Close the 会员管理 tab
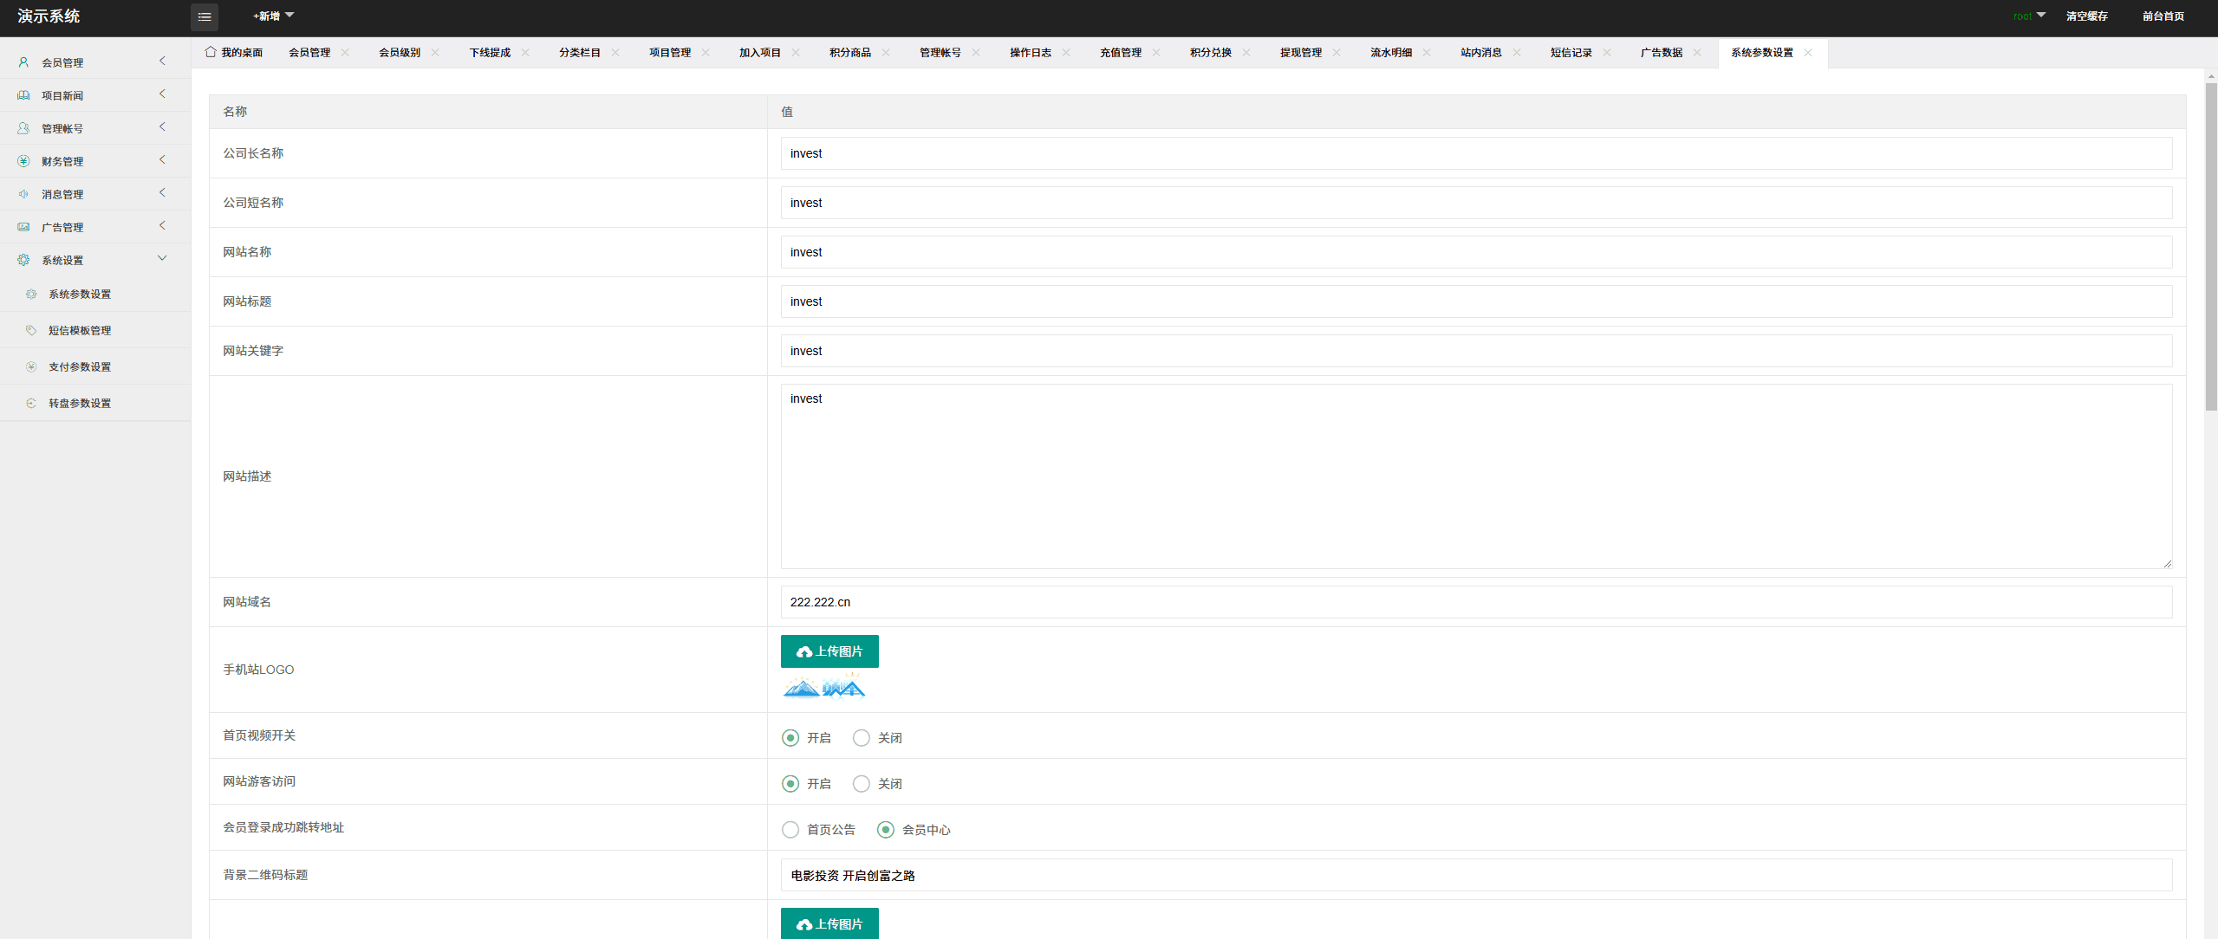2218x939 pixels. click(x=345, y=53)
